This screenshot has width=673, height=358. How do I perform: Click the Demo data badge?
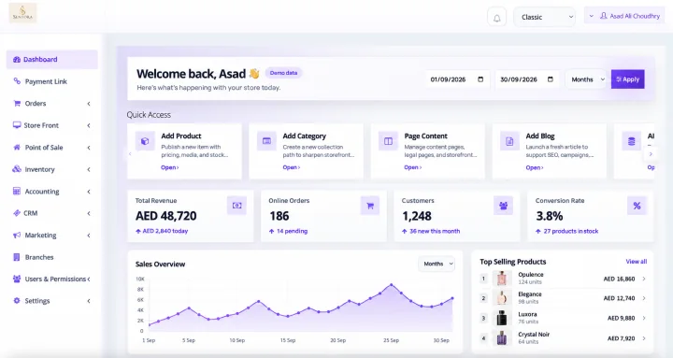point(284,73)
